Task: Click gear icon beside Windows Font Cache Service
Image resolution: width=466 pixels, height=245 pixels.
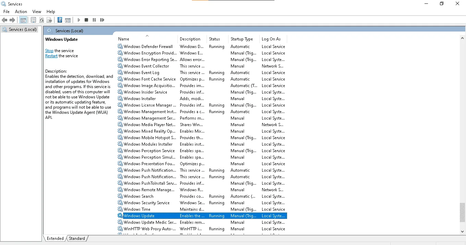Action: click(x=120, y=79)
